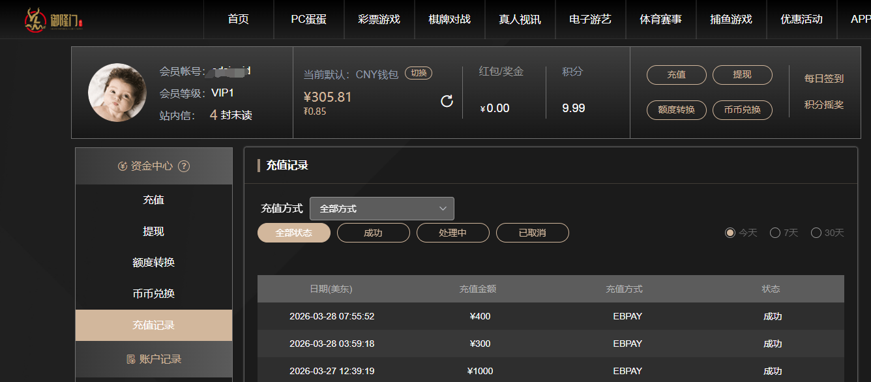Switch to the 已取消 status tab
Viewport: 871px width, 382px height.
click(x=533, y=232)
